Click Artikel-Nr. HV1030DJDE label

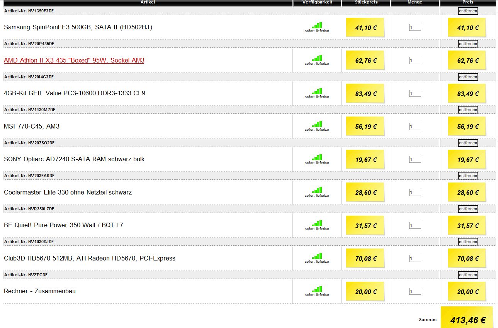tap(29, 242)
